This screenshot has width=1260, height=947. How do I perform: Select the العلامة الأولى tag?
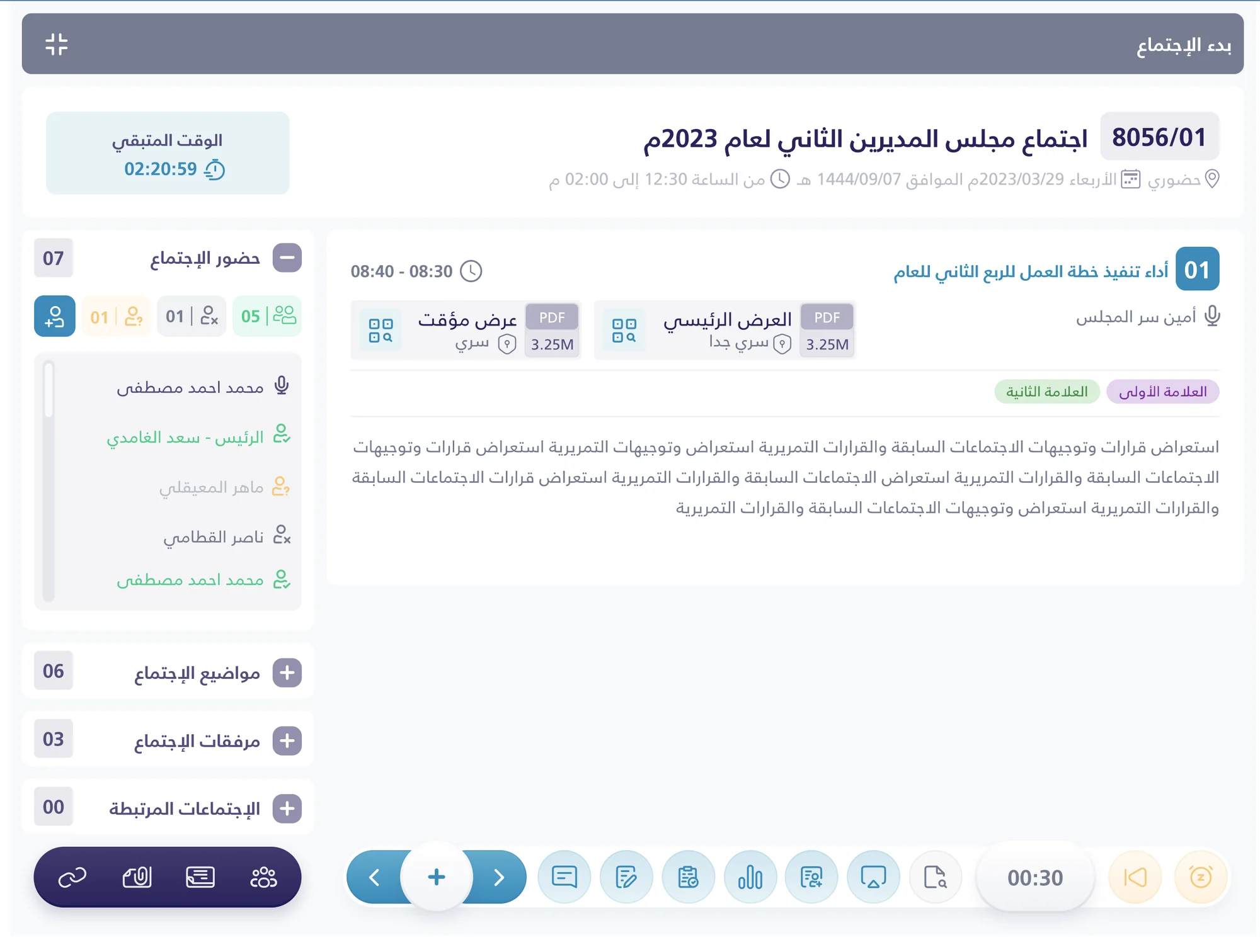pos(1163,392)
